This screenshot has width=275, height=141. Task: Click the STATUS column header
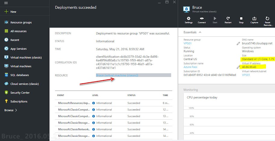(131, 95)
